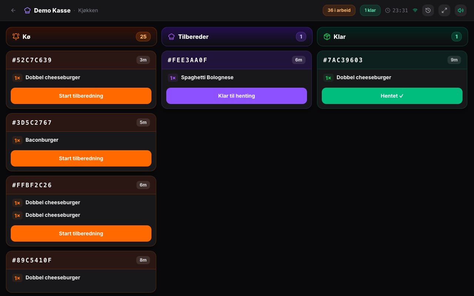Select order number #FFBF2C26
Viewport: 474px width, 296px height.
click(32, 185)
